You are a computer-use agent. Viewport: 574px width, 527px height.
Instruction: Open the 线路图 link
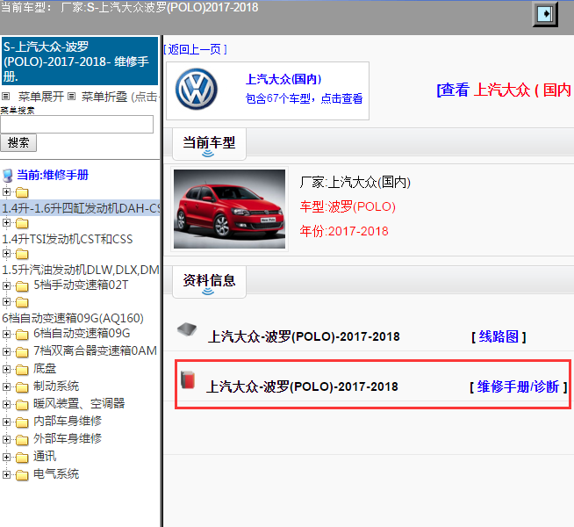pos(499,336)
